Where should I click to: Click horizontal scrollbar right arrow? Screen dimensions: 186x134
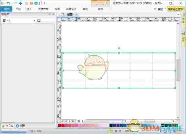[173, 121]
